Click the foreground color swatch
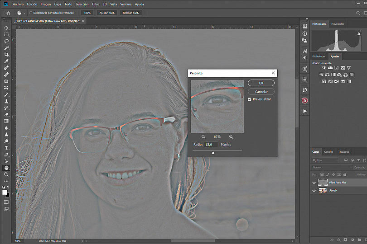The image size is (367, 244). (5, 192)
